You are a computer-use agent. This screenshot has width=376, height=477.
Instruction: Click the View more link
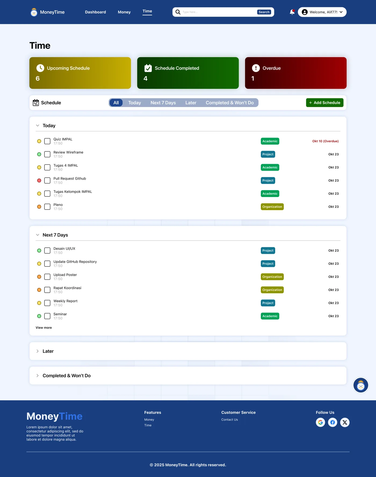(44, 328)
